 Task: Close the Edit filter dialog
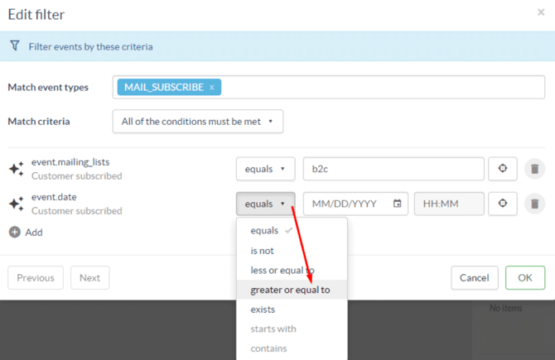[x=541, y=12]
